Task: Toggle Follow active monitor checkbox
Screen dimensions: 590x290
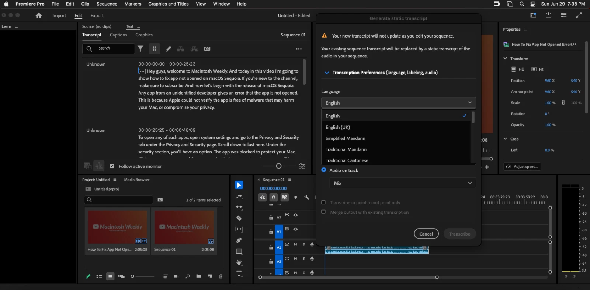Action: [x=112, y=166]
